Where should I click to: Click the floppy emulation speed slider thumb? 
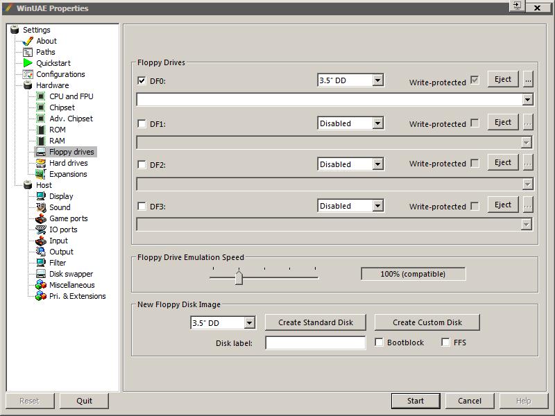[239, 277]
